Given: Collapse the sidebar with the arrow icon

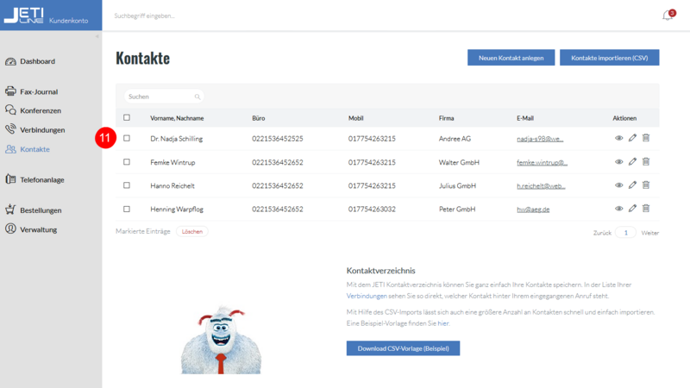Looking at the screenshot, I should click(x=97, y=36).
